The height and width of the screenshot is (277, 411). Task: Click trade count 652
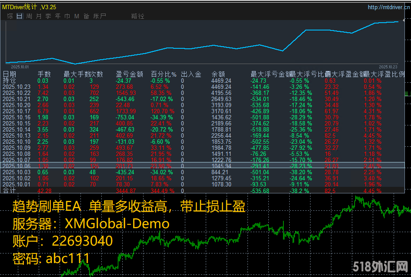pyautogui.click(x=94, y=111)
